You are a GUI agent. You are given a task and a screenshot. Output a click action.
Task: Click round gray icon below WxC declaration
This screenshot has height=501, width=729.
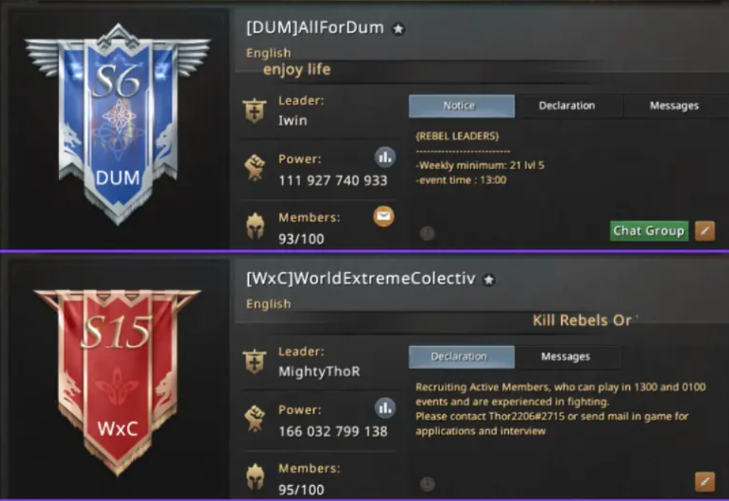pos(427,484)
